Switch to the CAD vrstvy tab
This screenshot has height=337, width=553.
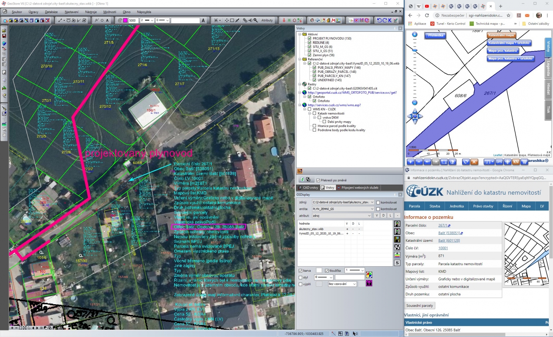pos(308,188)
